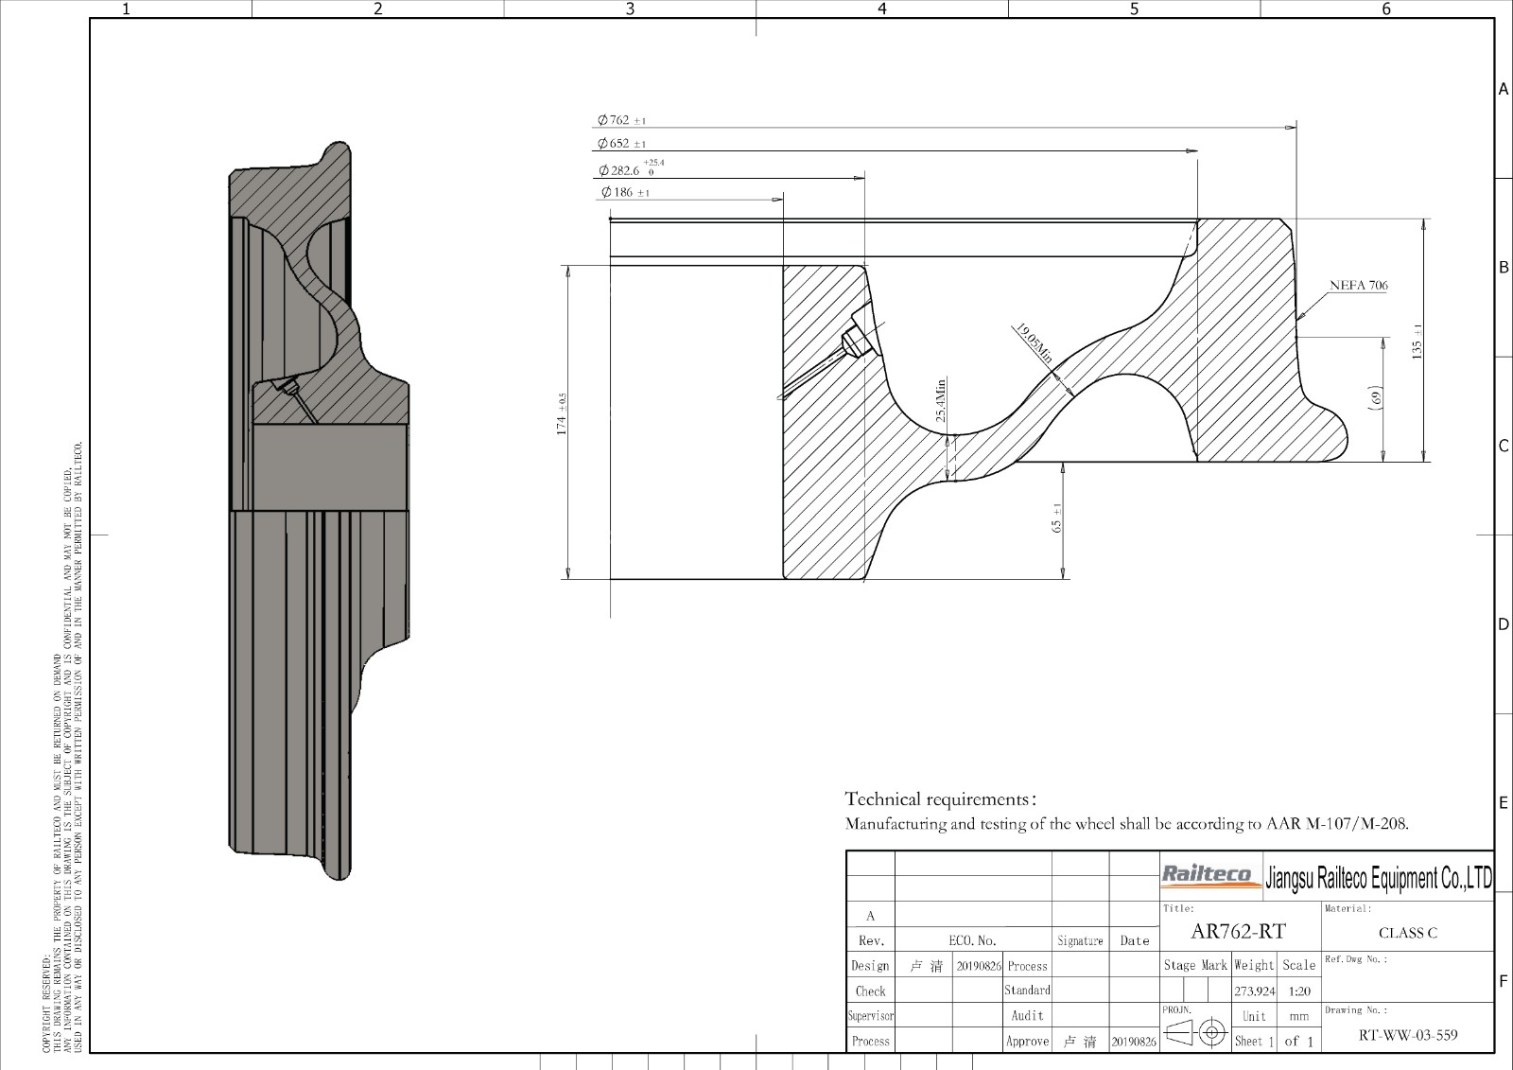Click the 'Process' label in the Design row
The width and height of the screenshot is (1513, 1070).
[x=1027, y=966]
